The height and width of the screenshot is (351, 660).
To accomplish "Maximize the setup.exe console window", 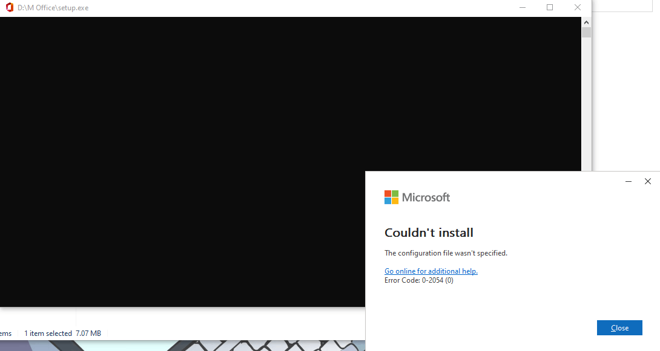I will (x=550, y=8).
